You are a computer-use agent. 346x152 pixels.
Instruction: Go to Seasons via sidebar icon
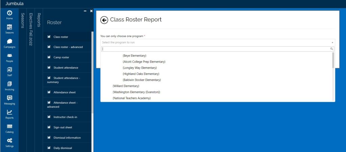click(x=9, y=29)
